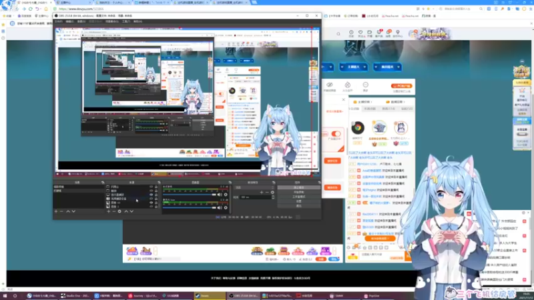Screen dimensions: 534x300
Task: Click Exit button in OBS Controls
Action: pos(298,206)
